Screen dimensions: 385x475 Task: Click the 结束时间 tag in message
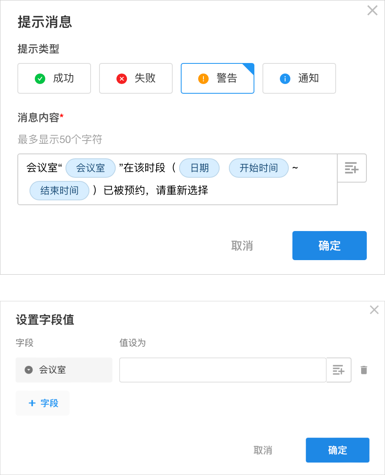click(x=59, y=191)
